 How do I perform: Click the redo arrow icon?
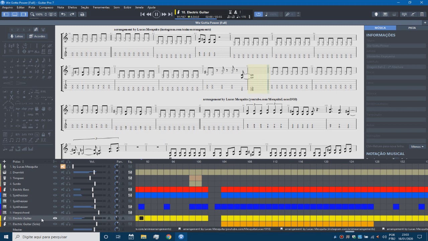(72, 14)
